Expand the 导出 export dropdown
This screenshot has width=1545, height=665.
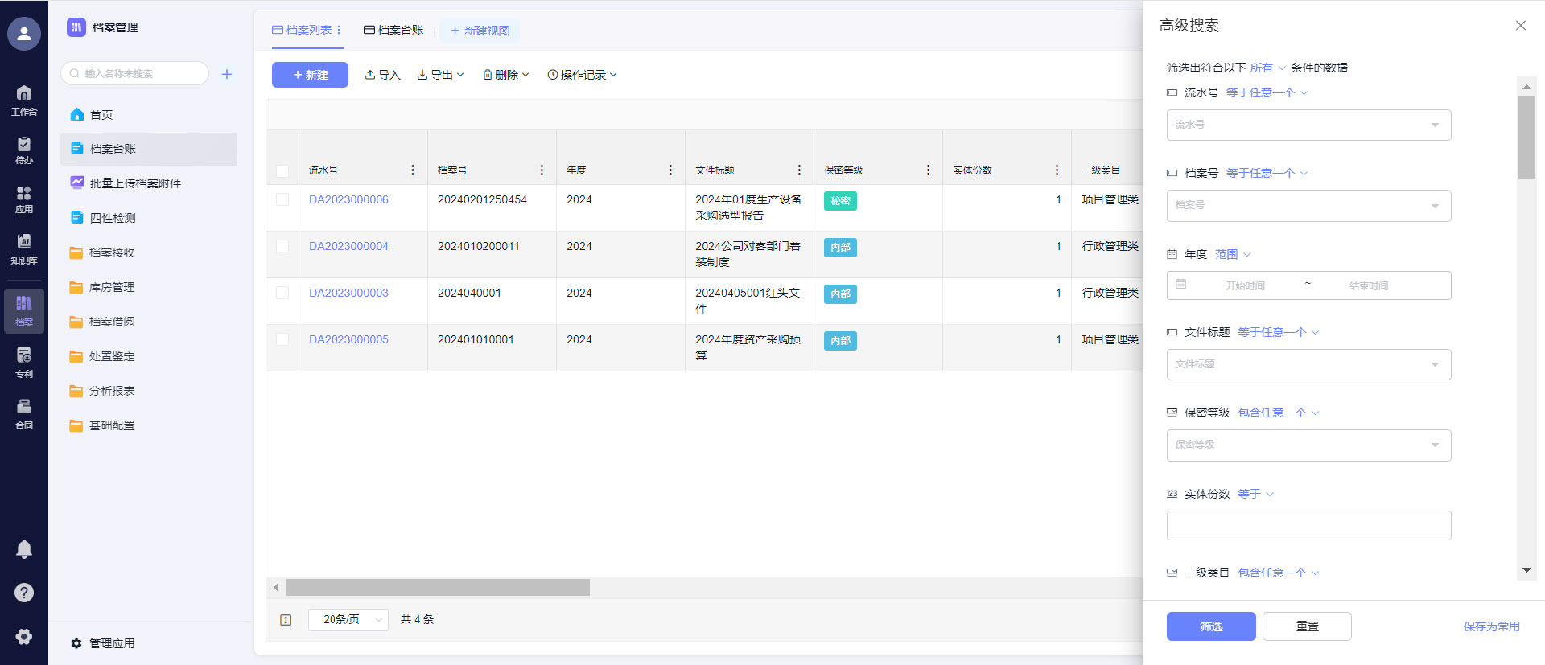tap(441, 75)
